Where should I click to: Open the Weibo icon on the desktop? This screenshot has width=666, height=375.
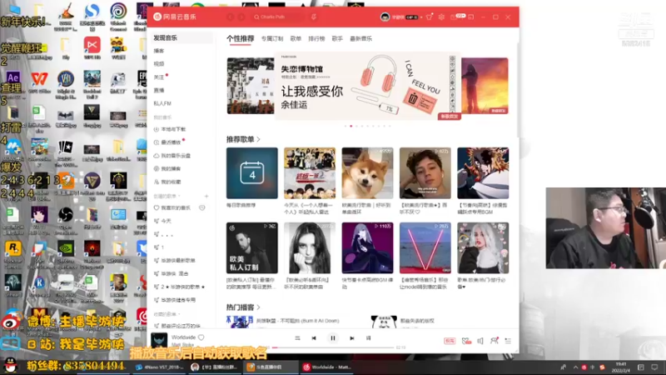coord(10,322)
